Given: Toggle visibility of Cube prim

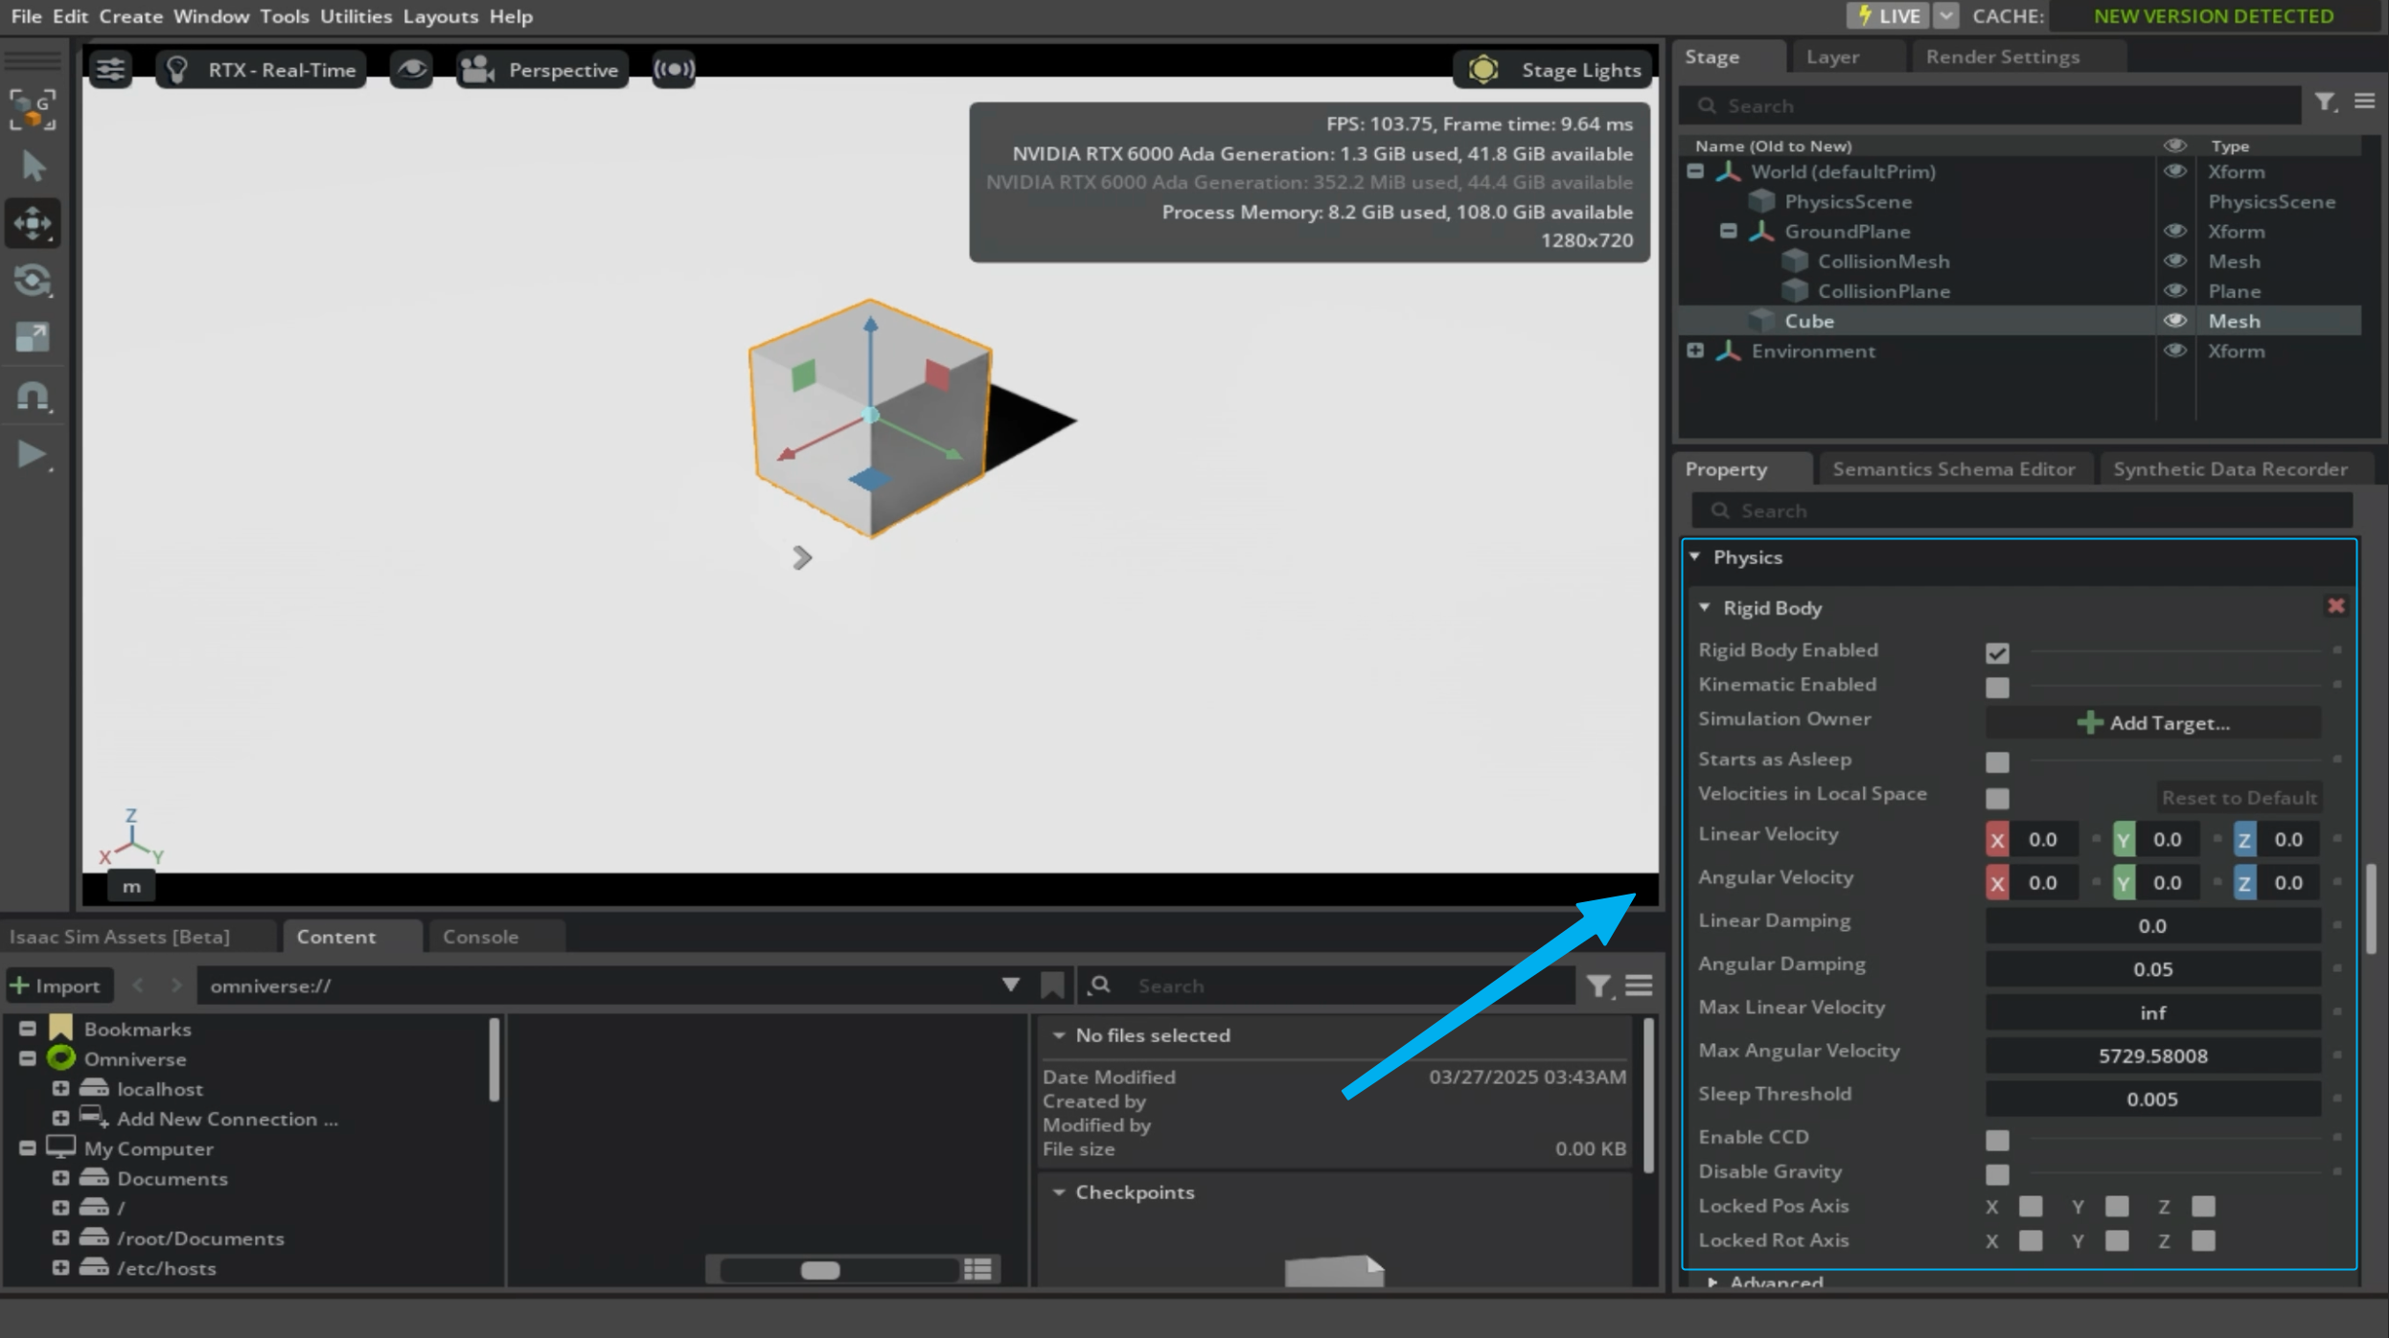Looking at the screenshot, I should [x=2174, y=321].
